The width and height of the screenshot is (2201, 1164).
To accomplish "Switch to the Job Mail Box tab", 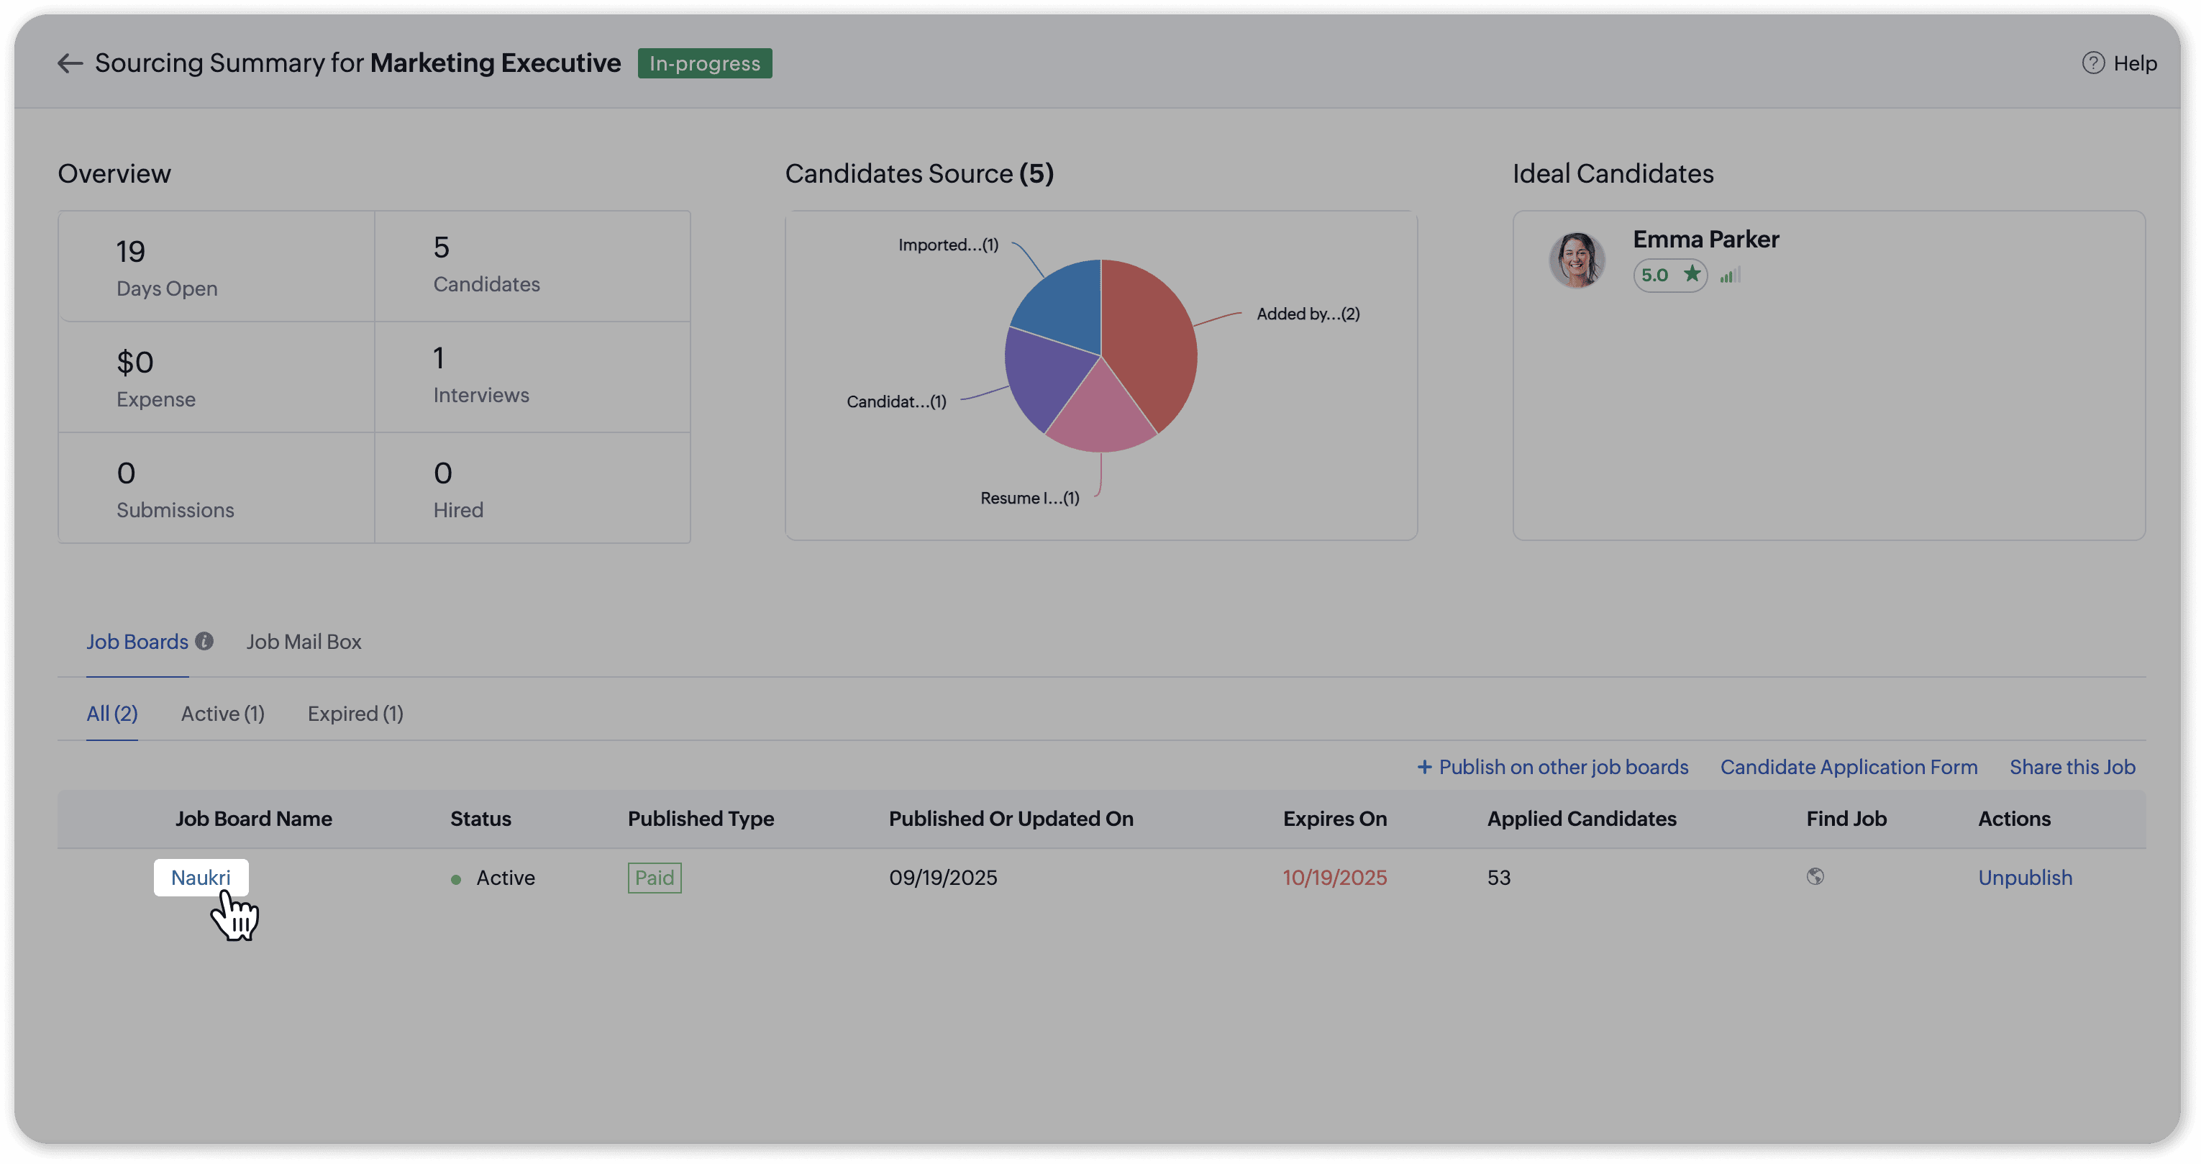I will [304, 642].
